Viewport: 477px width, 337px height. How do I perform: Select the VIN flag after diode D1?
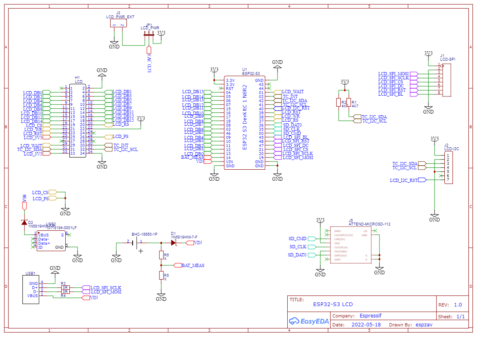194,243
